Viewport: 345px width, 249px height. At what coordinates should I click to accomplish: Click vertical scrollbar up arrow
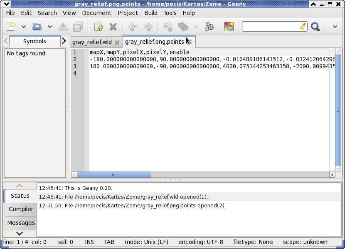click(338, 52)
